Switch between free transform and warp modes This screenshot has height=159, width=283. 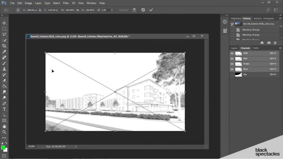point(134,10)
